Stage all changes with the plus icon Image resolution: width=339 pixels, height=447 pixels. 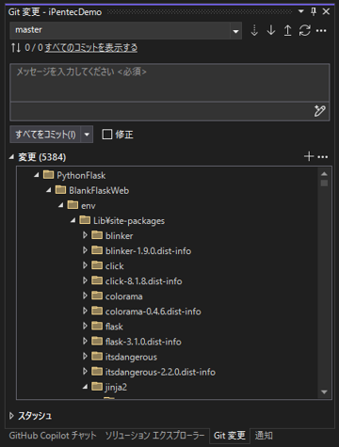[309, 156]
